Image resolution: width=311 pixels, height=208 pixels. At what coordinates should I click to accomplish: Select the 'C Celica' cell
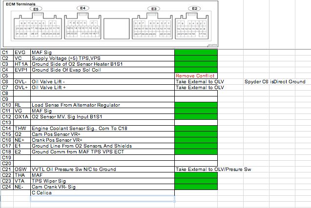point(103,192)
